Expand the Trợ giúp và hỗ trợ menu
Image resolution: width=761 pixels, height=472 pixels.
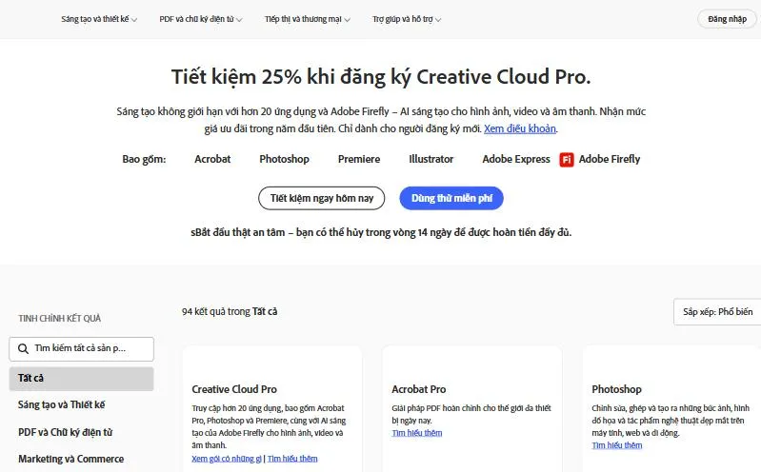click(407, 19)
